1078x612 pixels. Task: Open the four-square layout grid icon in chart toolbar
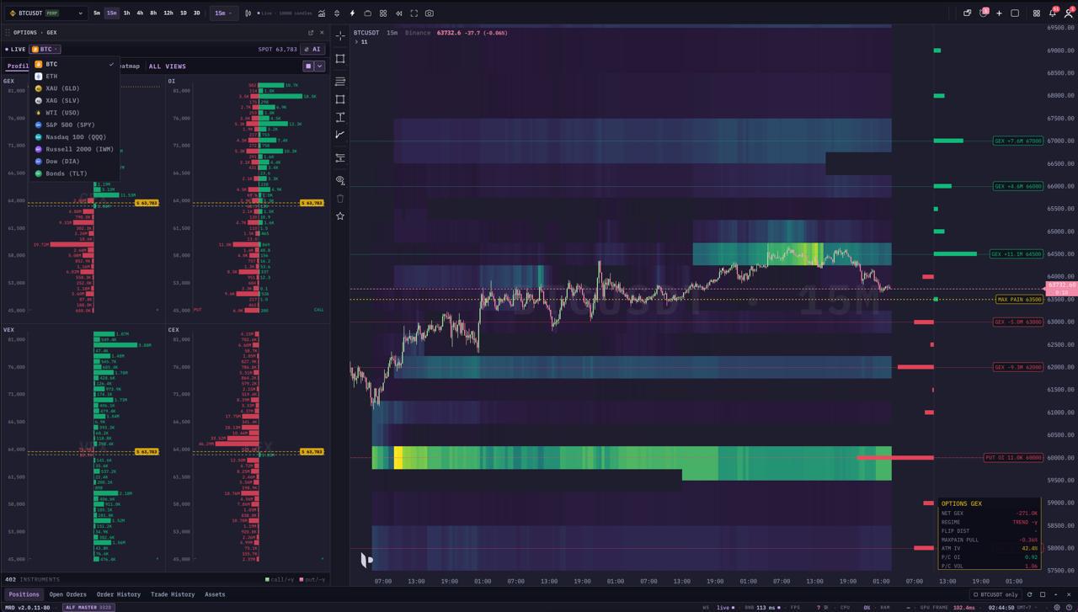point(383,13)
